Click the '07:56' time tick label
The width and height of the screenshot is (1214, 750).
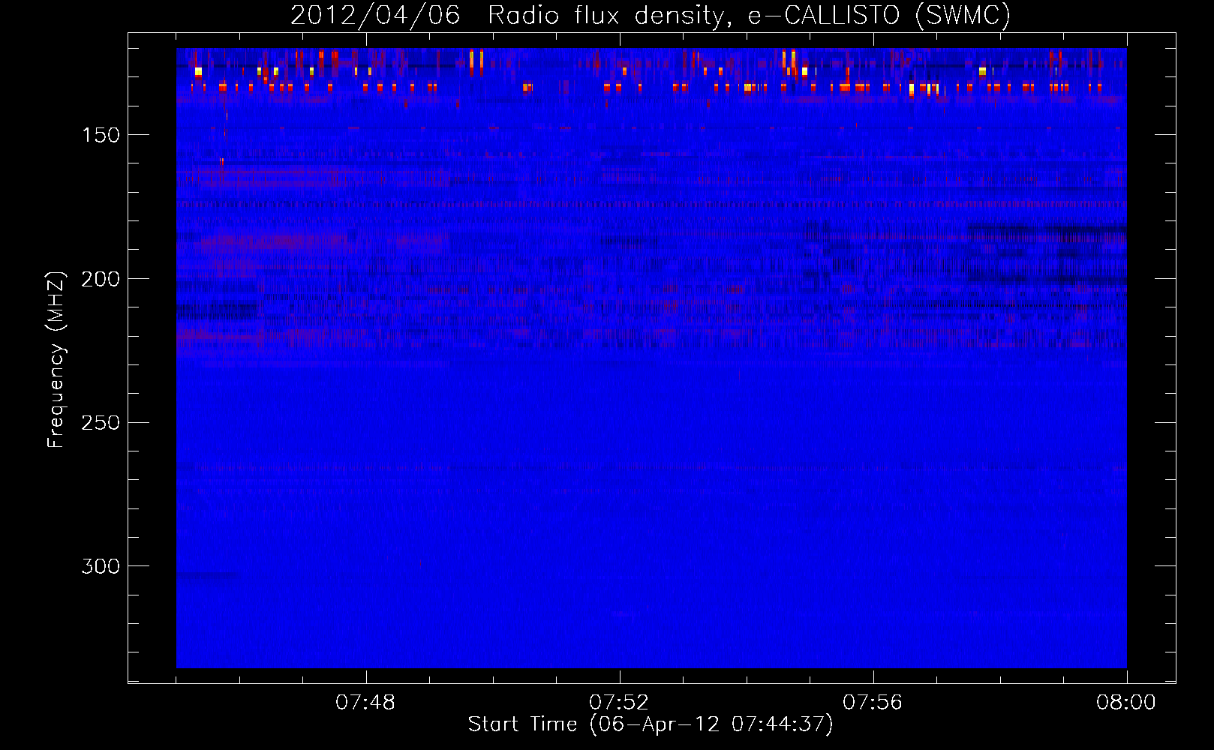pyautogui.click(x=873, y=703)
